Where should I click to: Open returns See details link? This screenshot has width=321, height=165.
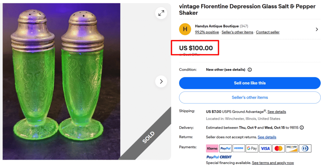(267, 137)
